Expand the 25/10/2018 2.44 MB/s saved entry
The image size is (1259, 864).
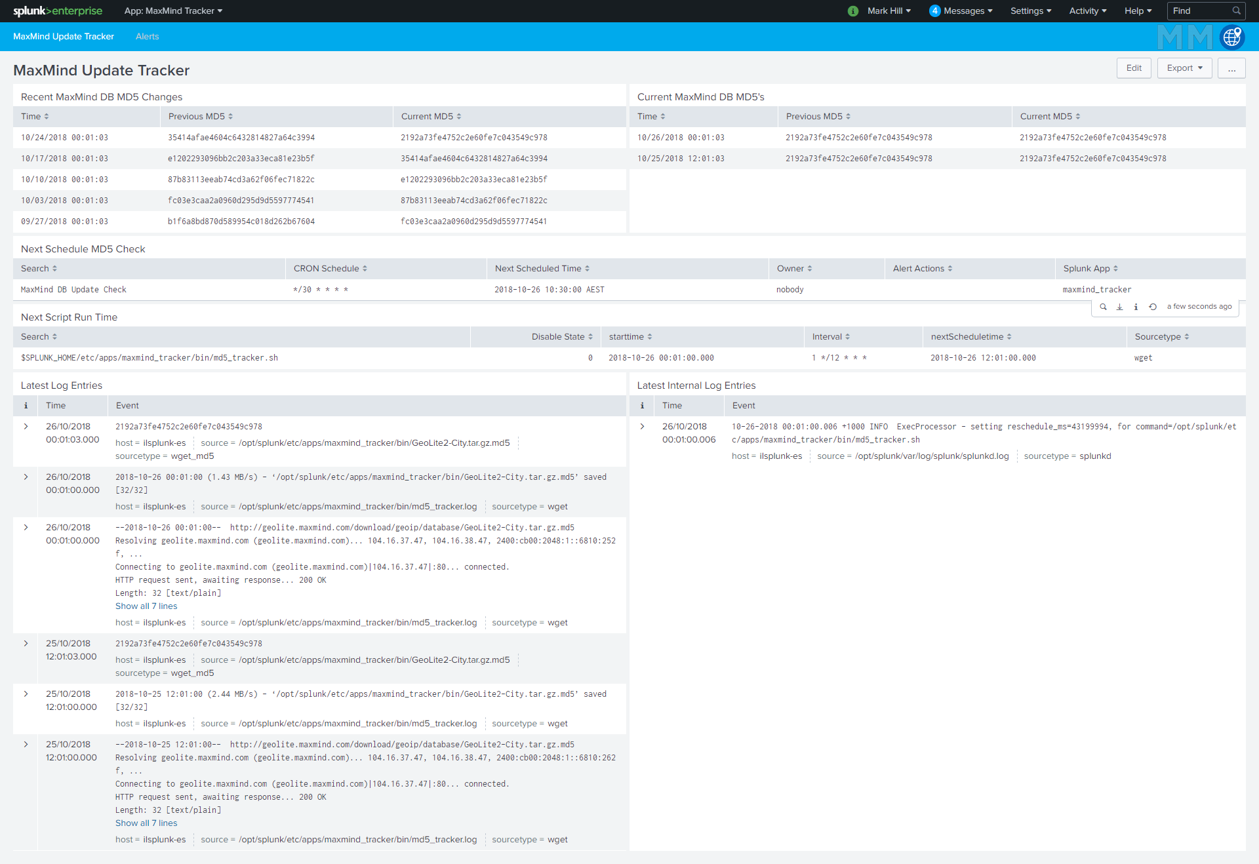[x=26, y=694]
